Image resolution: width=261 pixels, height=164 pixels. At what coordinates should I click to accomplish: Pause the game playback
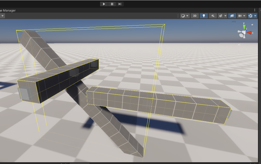coord(112,4)
